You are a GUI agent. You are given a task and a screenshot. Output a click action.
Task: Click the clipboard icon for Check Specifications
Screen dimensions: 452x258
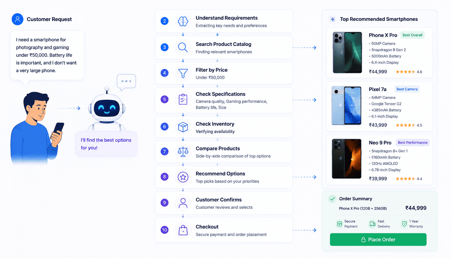pos(183,99)
